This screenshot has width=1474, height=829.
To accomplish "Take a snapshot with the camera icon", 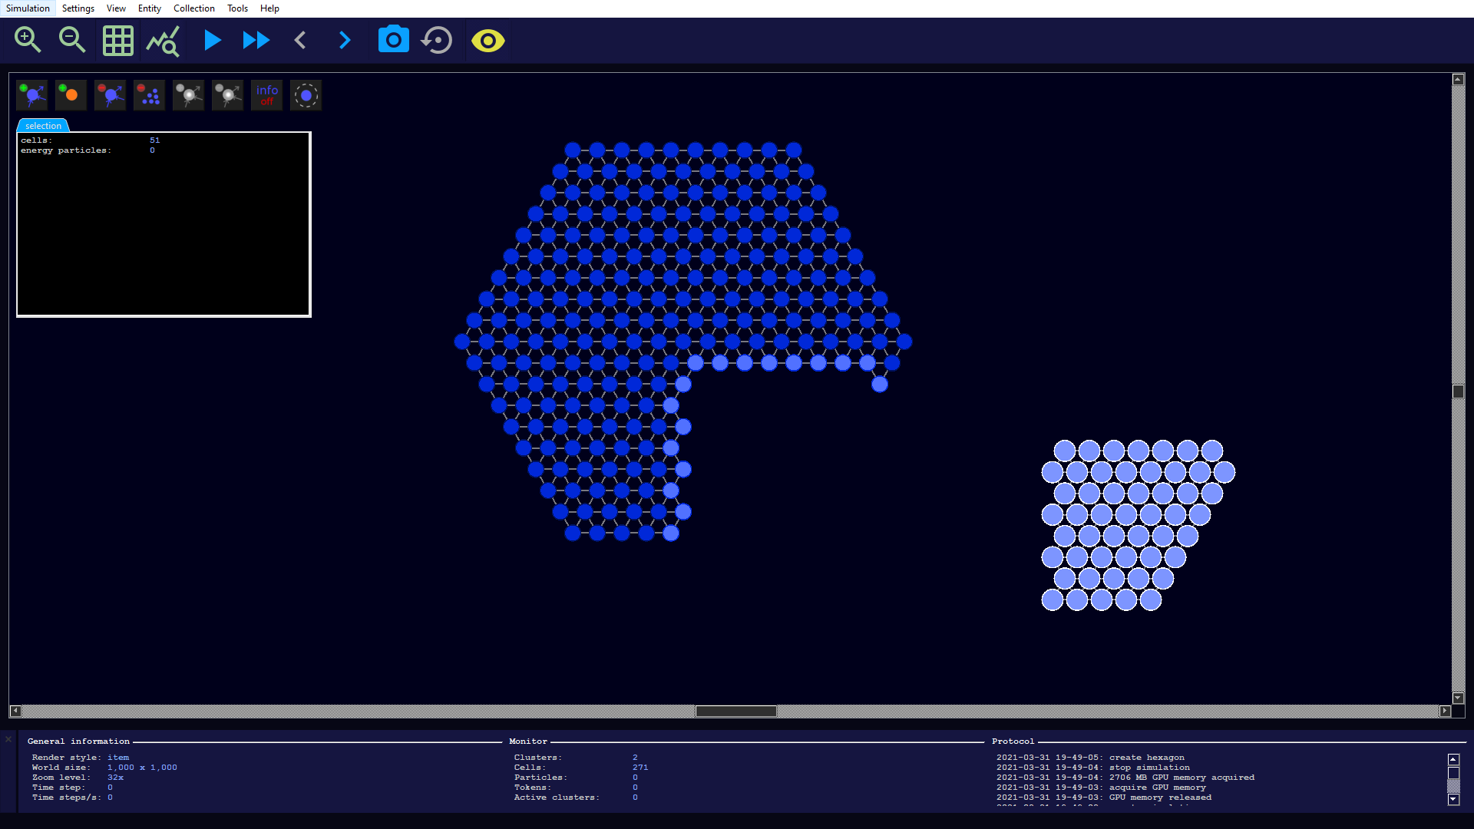I will click(x=393, y=40).
